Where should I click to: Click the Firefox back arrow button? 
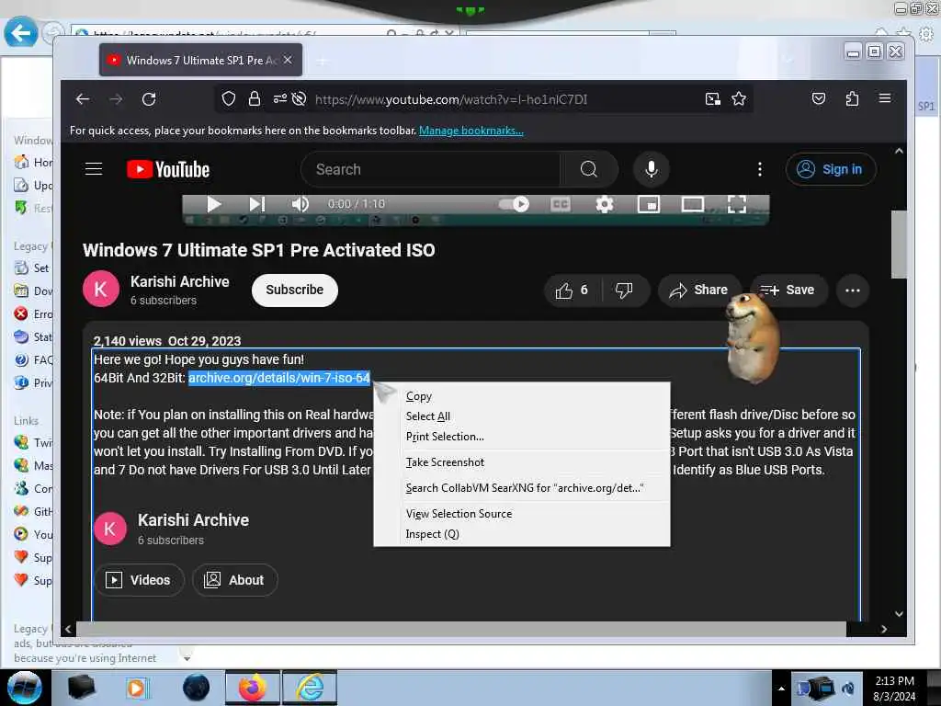click(x=83, y=99)
